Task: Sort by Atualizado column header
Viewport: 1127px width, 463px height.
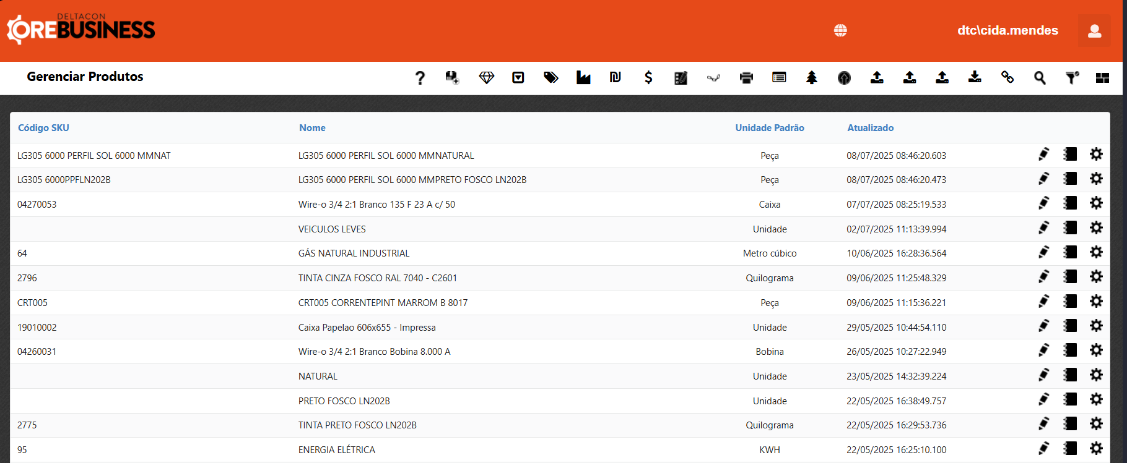Action: click(x=870, y=128)
